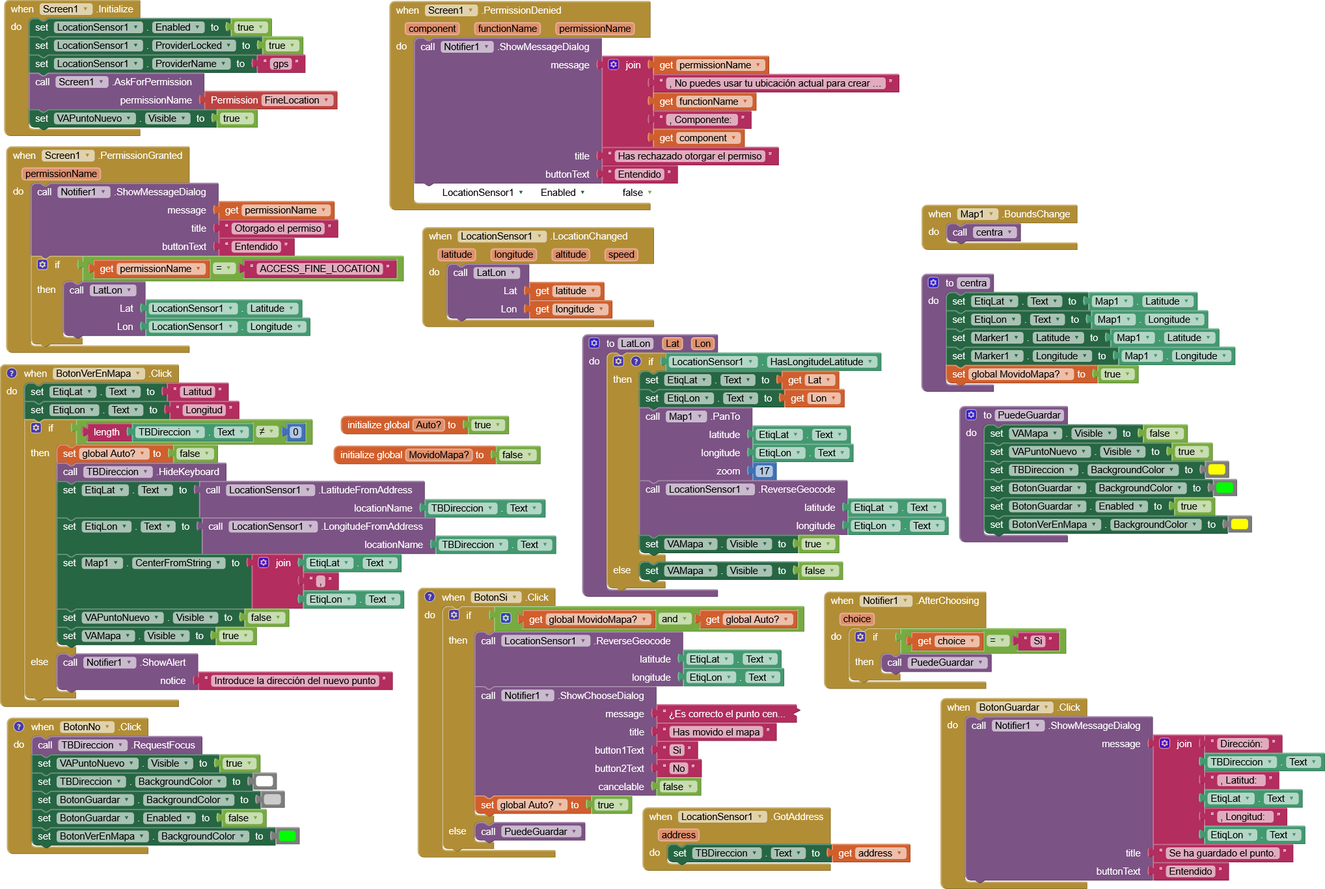Click mutator gear on LatLon procedure

pos(594,343)
